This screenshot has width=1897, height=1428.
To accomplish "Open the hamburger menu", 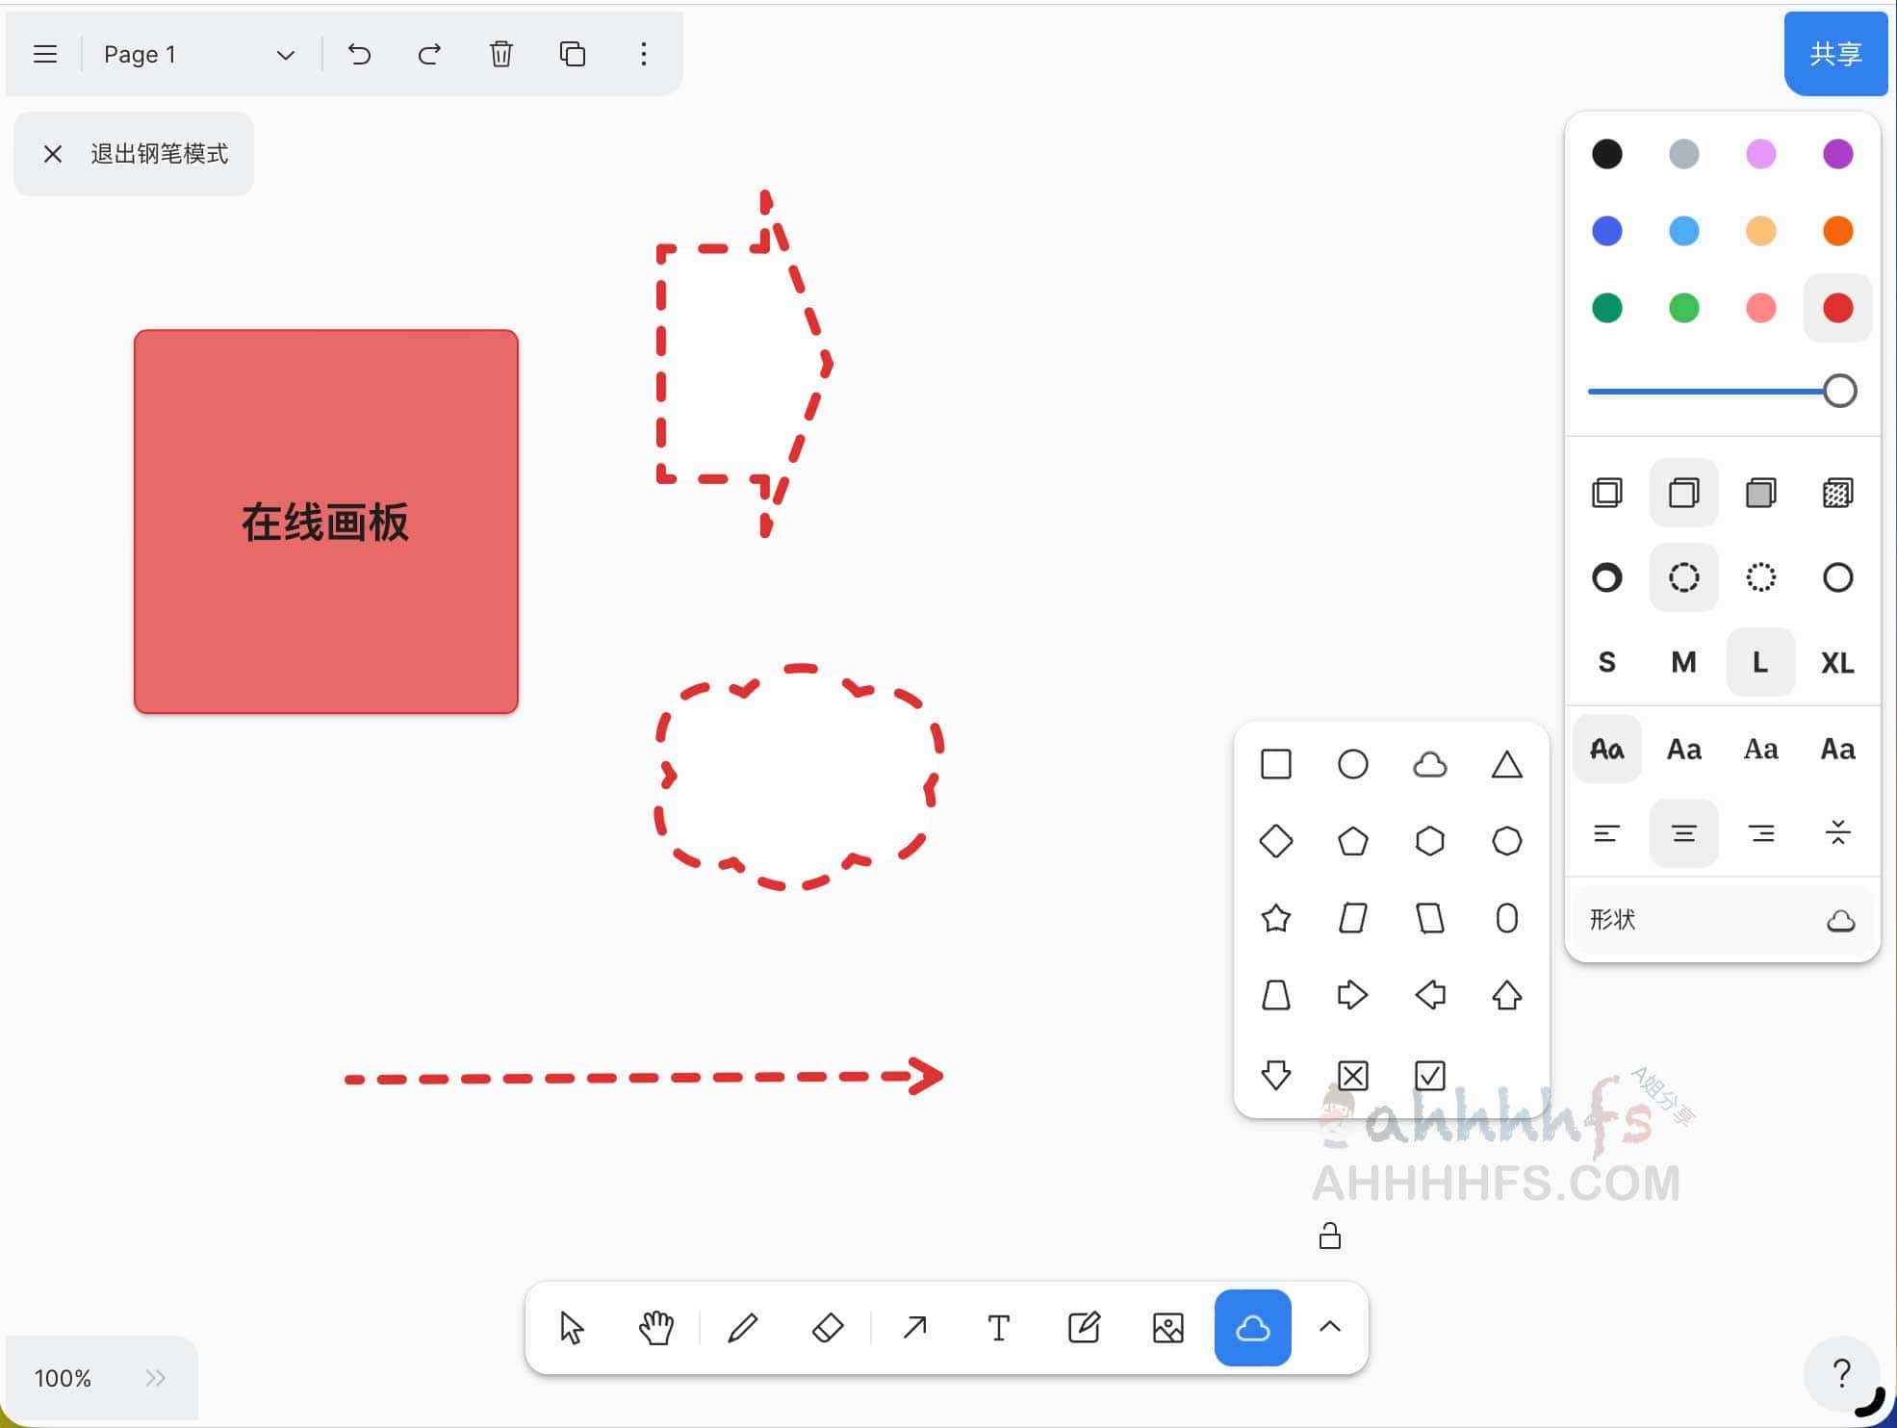I will point(44,54).
